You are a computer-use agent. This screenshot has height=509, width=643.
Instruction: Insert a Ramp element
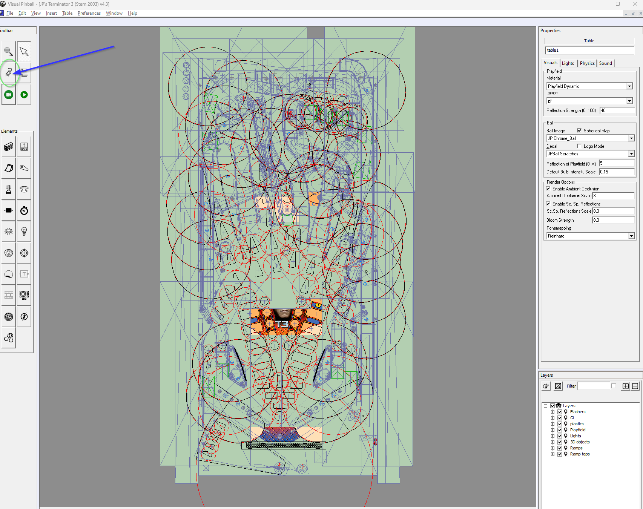coord(9,168)
